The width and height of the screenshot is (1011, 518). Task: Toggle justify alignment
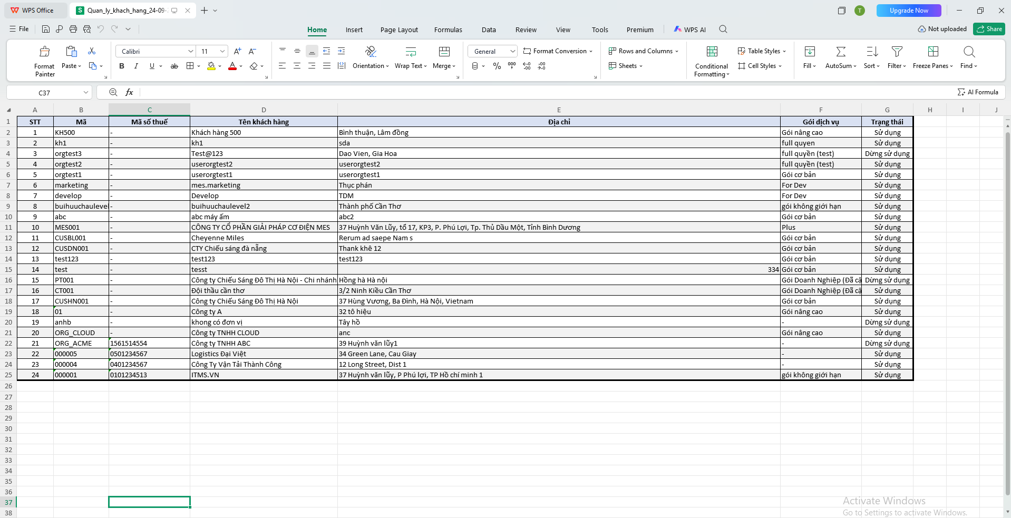[x=327, y=66]
